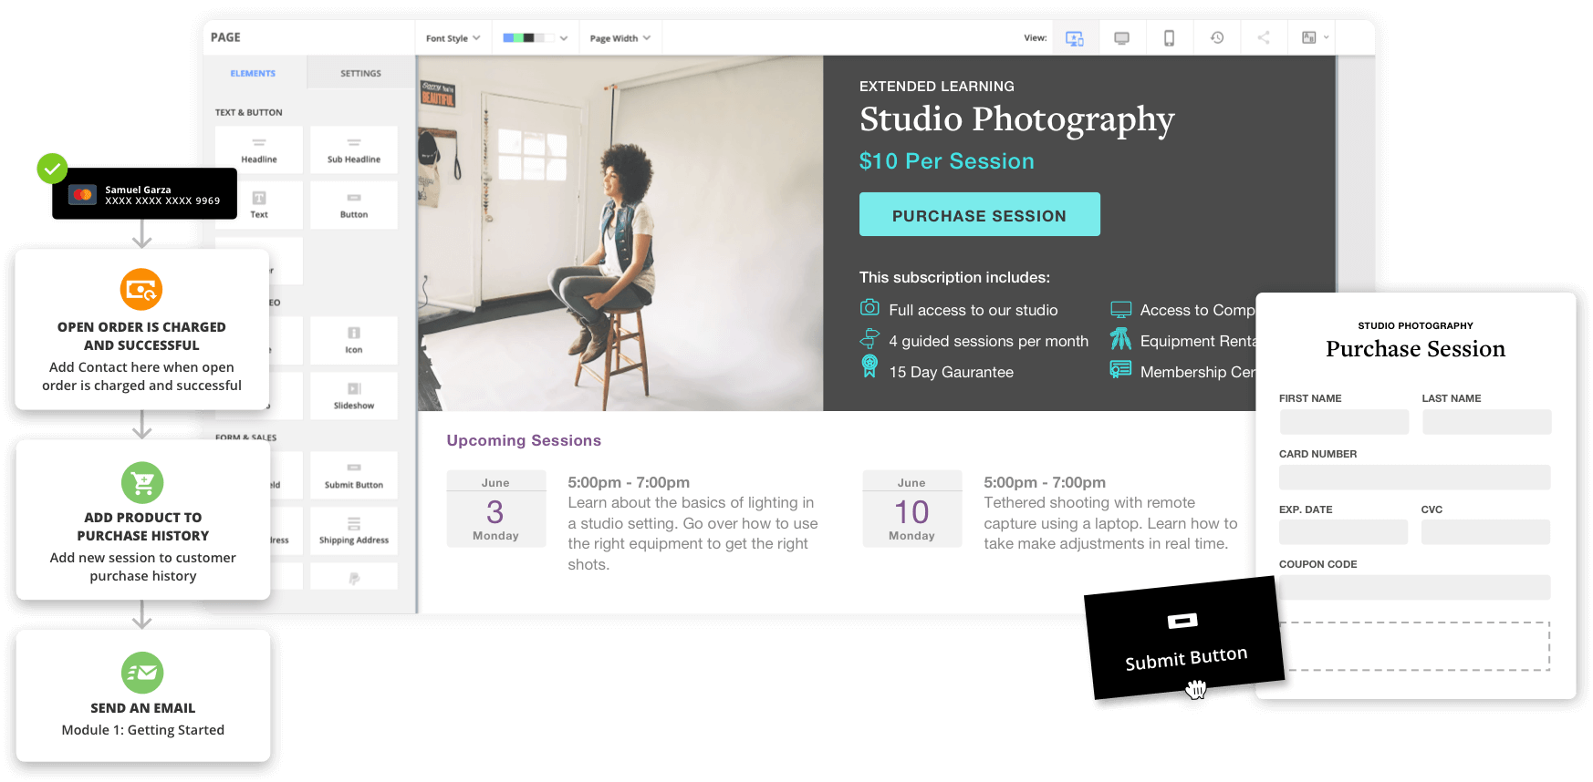Click the share icon in toolbar
Image resolution: width=1593 pixels, height=782 pixels.
(x=1264, y=38)
